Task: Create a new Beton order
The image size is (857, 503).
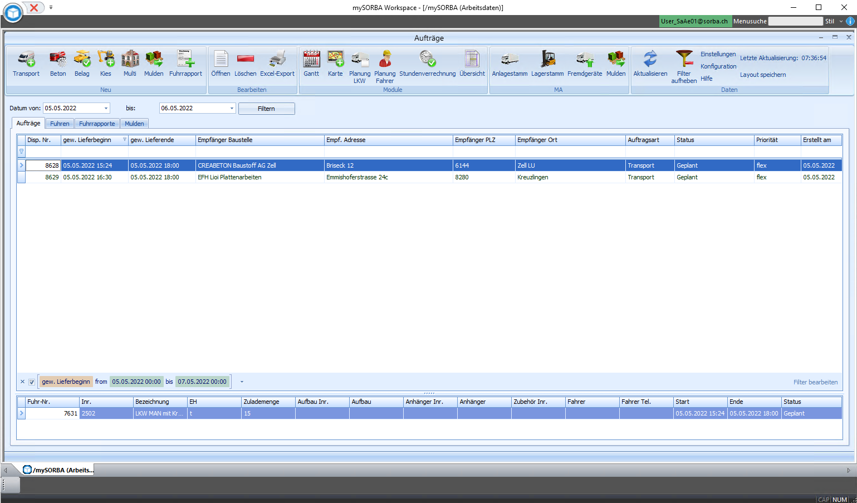Action: 58,64
